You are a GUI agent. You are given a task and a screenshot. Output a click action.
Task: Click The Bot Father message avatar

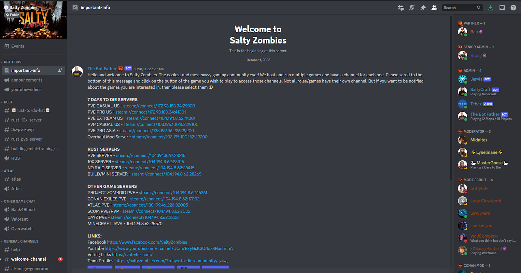tap(77, 71)
